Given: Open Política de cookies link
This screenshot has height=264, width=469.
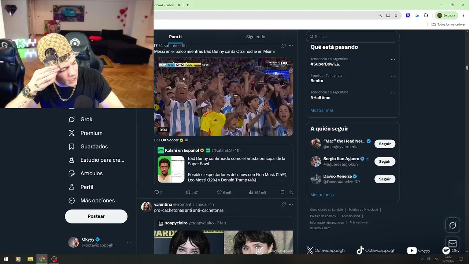Looking at the screenshot, I should pos(323,216).
